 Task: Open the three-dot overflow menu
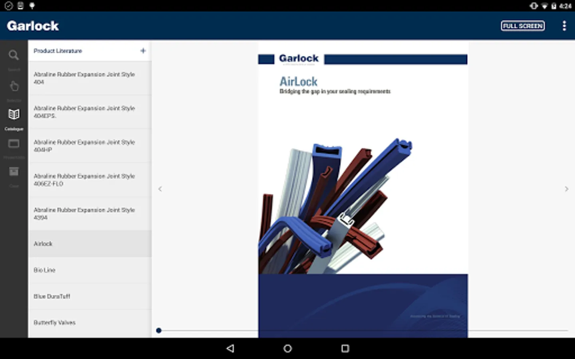pyautogui.click(x=564, y=26)
